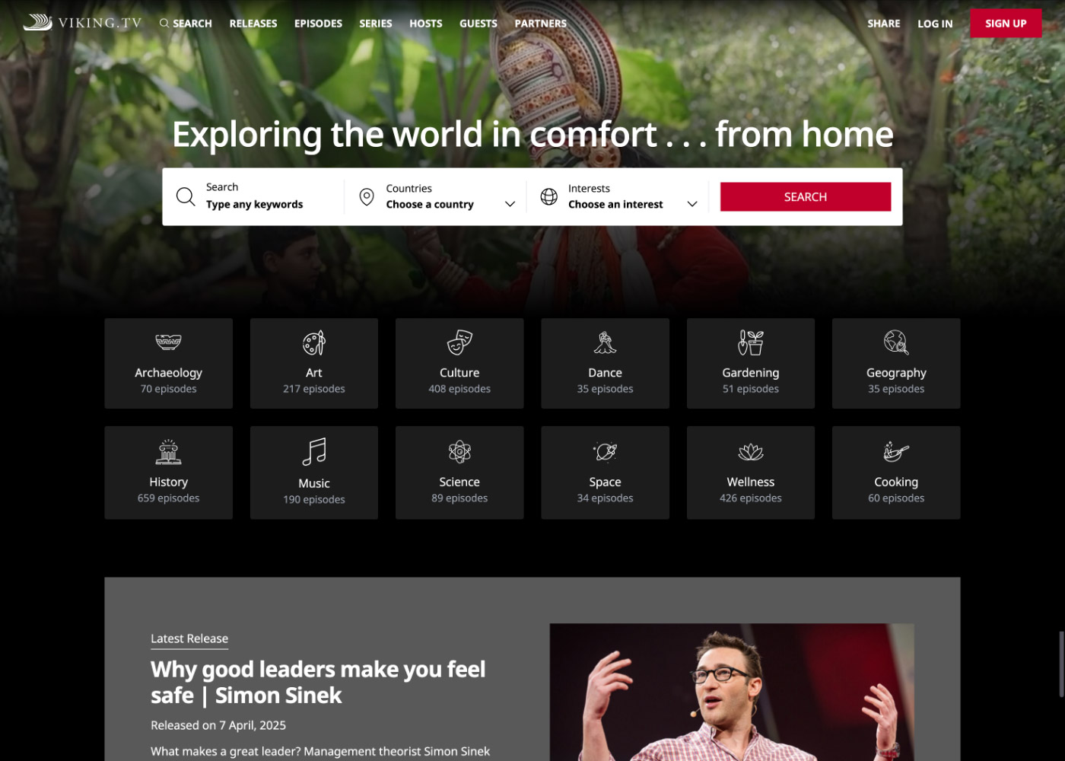
Task: Click the keywords search input field
Action: 255,196
